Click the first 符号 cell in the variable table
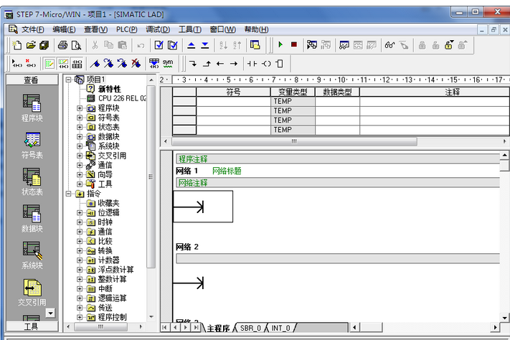Screen dimensions: 510x340 pos(233,102)
